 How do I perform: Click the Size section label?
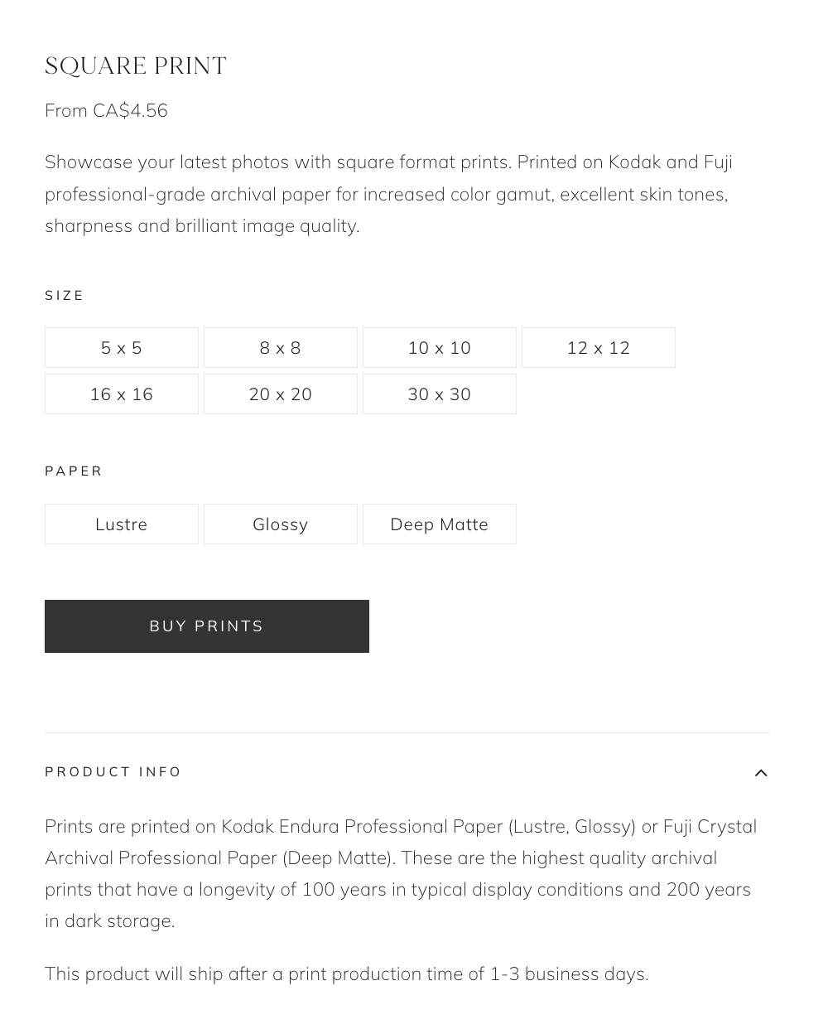click(65, 296)
